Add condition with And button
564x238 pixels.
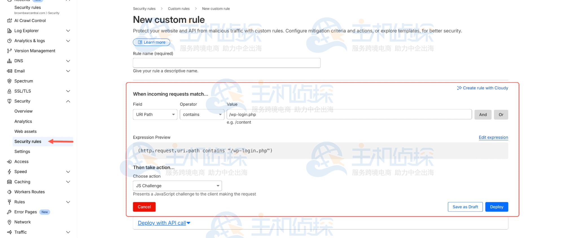483,115
